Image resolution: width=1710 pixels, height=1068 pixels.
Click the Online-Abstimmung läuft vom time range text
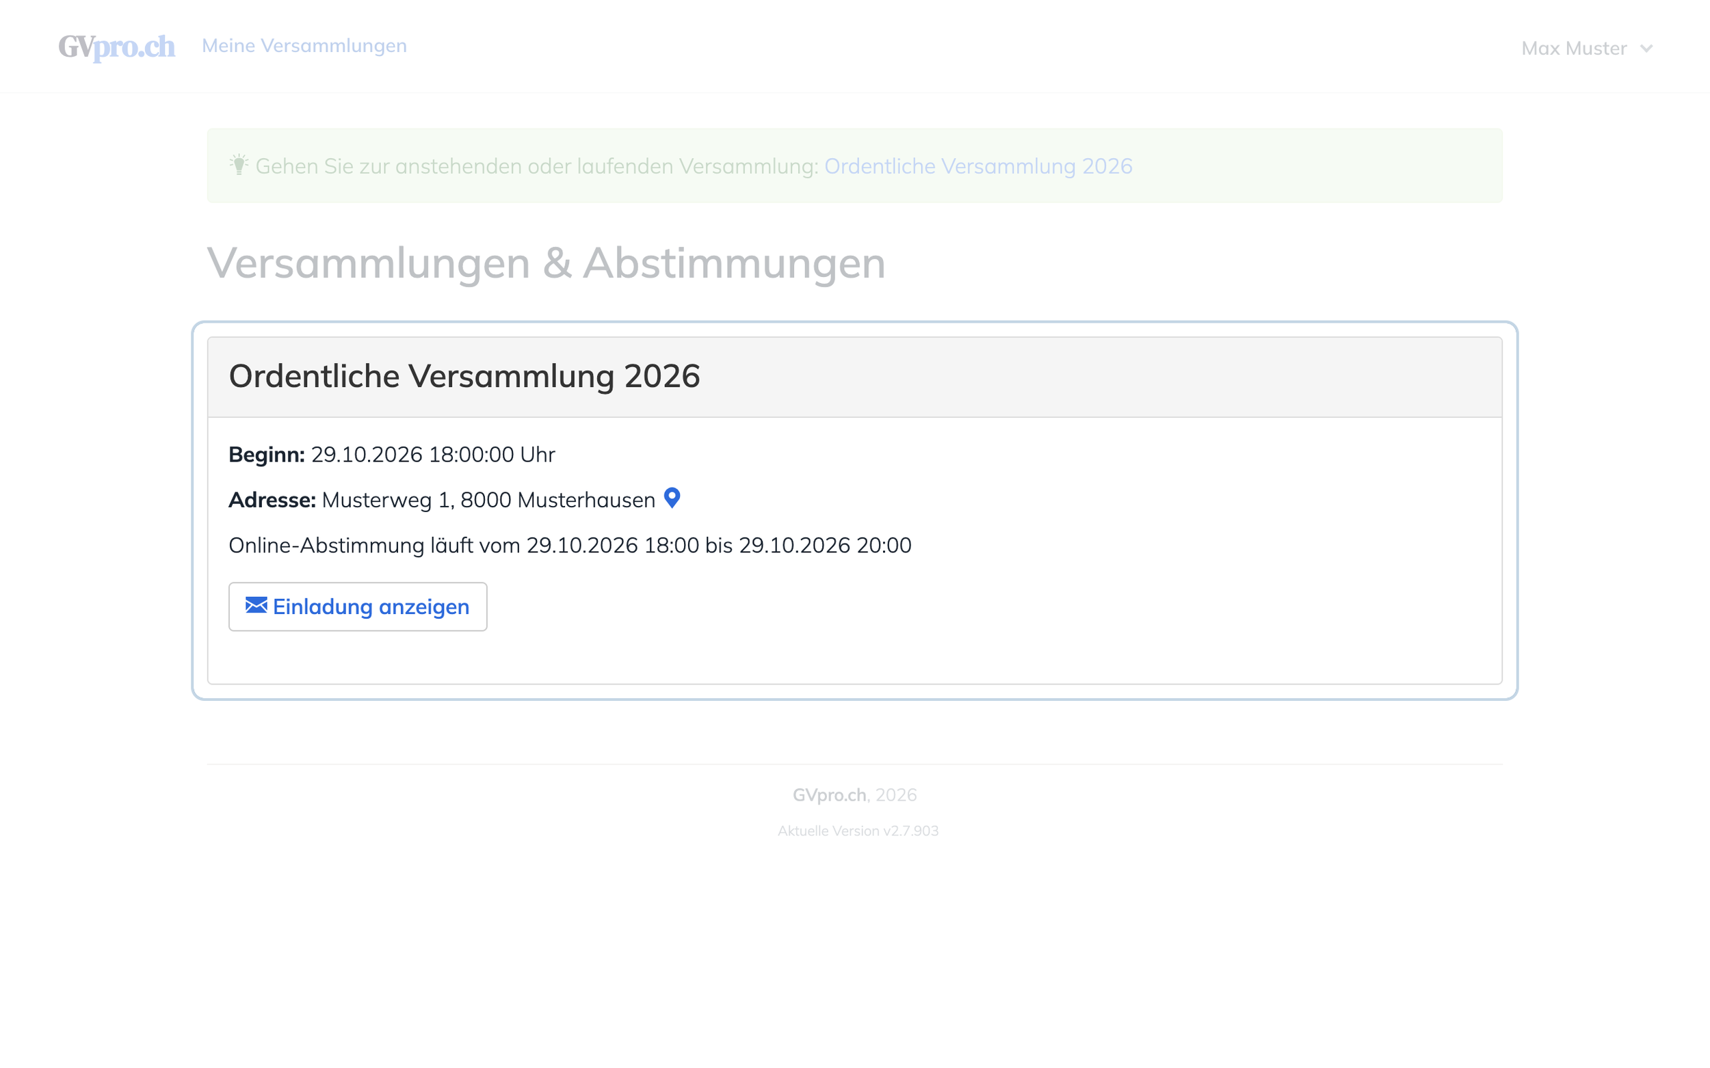(570, 546)
